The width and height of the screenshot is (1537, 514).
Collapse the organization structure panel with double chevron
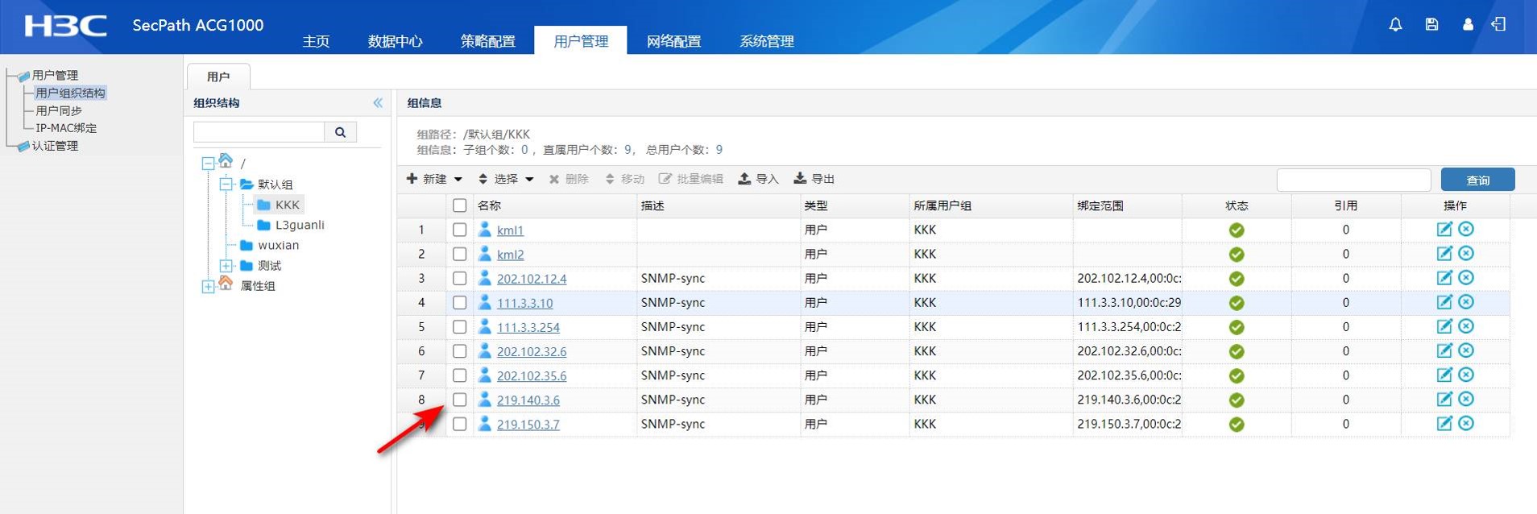(378, 103)
